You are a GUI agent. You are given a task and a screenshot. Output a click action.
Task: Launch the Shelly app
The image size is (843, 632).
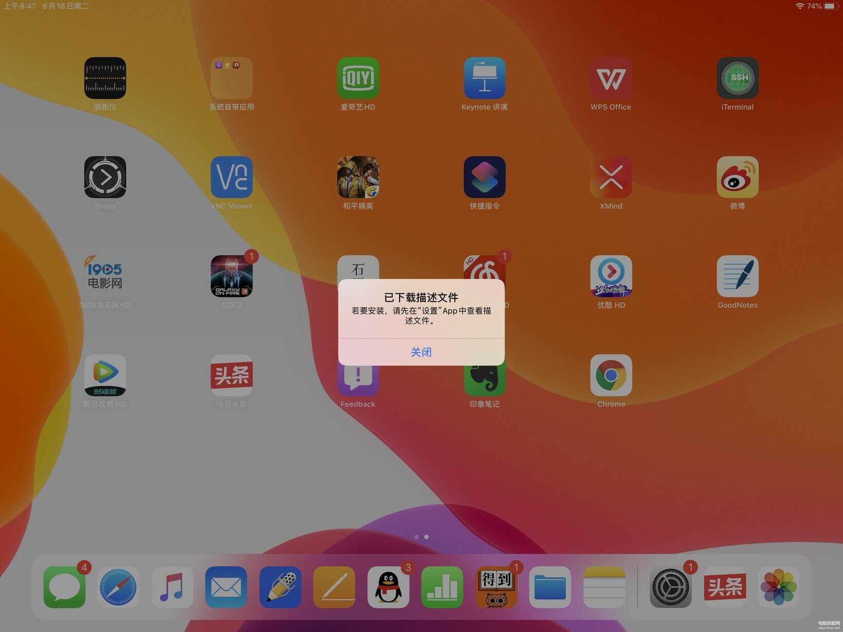pyautogui.click(x=105, y=177)
